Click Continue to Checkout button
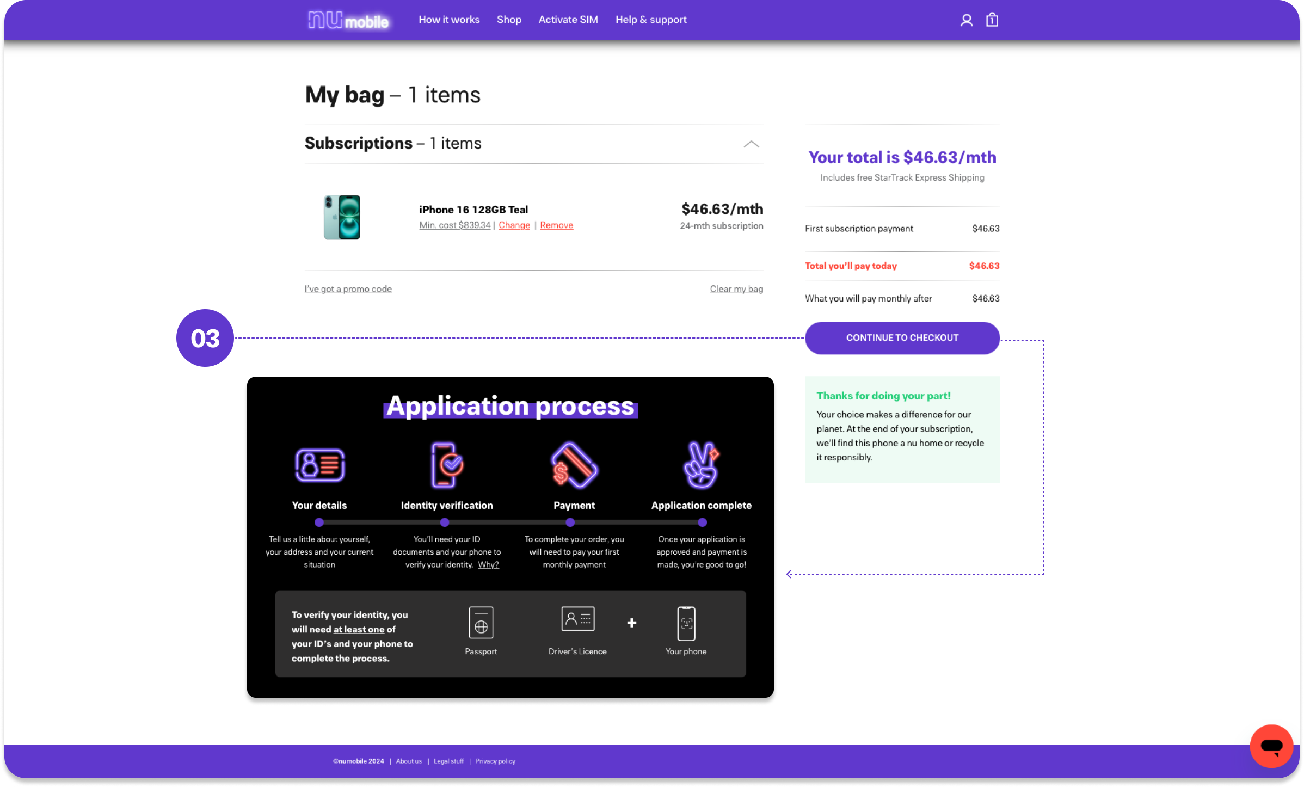Screen dimensions: 1304x787 902,338
